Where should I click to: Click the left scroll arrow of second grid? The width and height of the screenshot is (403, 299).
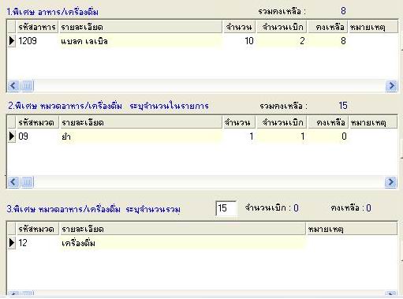pos(13,181)
